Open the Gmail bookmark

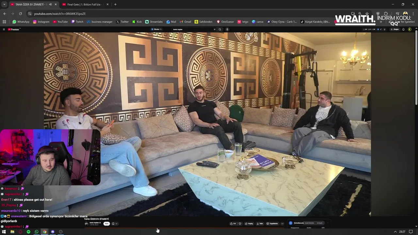pos(185,22)
